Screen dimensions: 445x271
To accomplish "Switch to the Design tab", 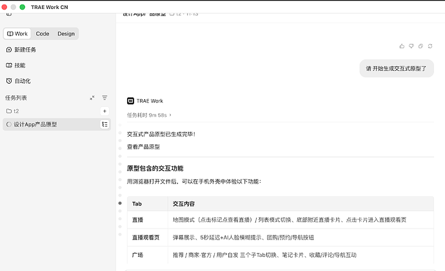I will [66, 33].
